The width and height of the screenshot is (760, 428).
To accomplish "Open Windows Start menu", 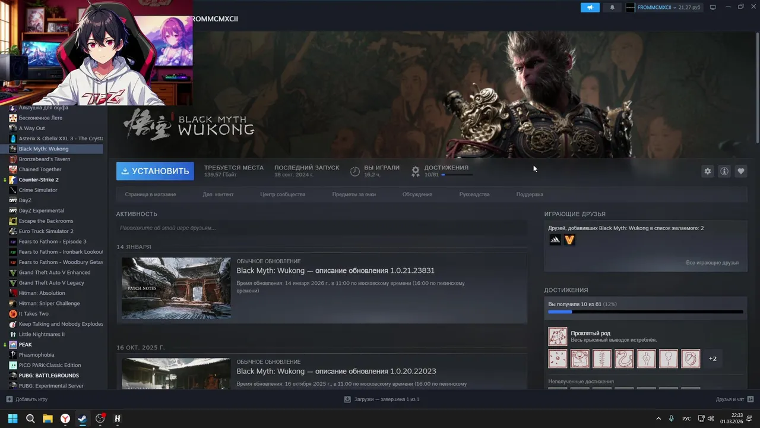I will [x=12, y=418].
